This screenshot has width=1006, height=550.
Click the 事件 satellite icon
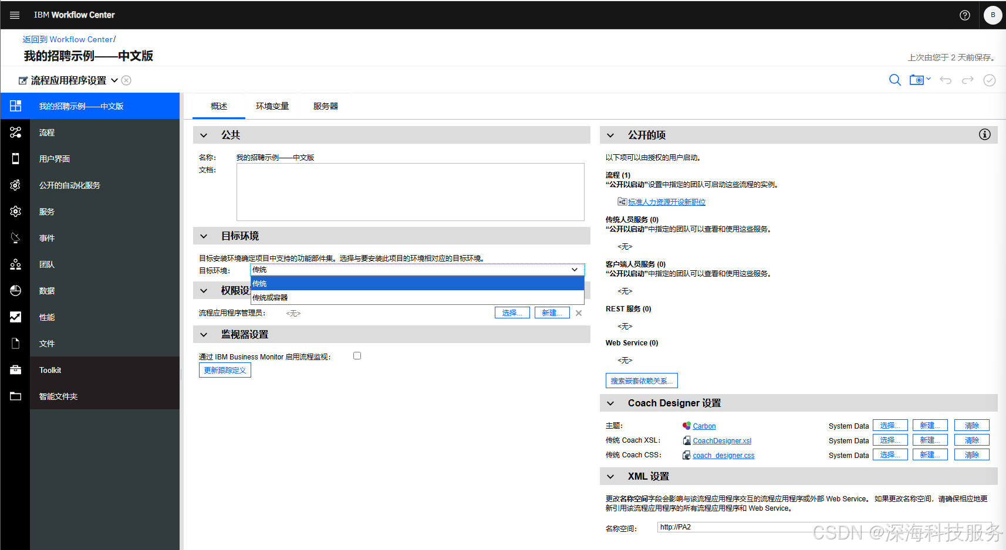point(15,238)
